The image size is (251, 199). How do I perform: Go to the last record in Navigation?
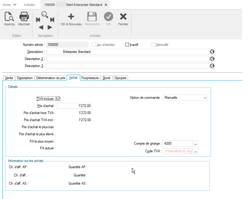click(x=52, y=20)
